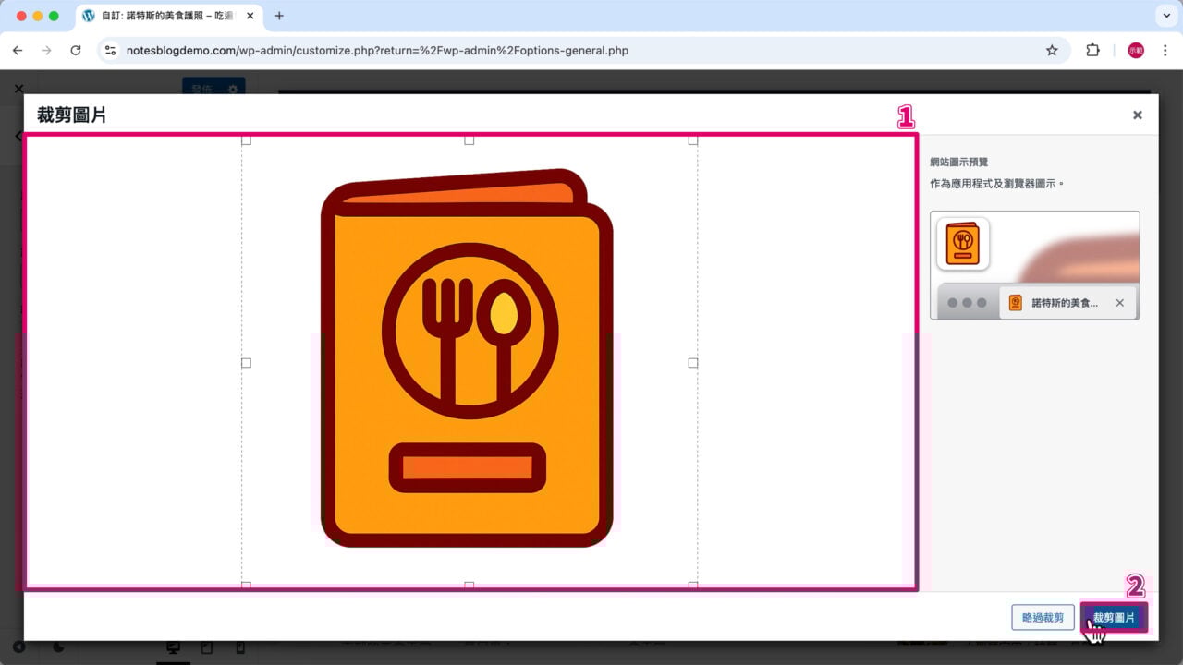Image resolution: width=1183 pixels, height=665 pixels.
Task: Expand the tab search dropdown arrow
Action: coord(1165,16)
